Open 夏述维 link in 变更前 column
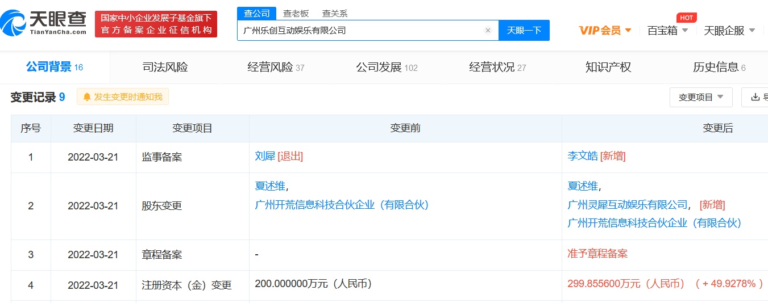 tap(270, 186)
